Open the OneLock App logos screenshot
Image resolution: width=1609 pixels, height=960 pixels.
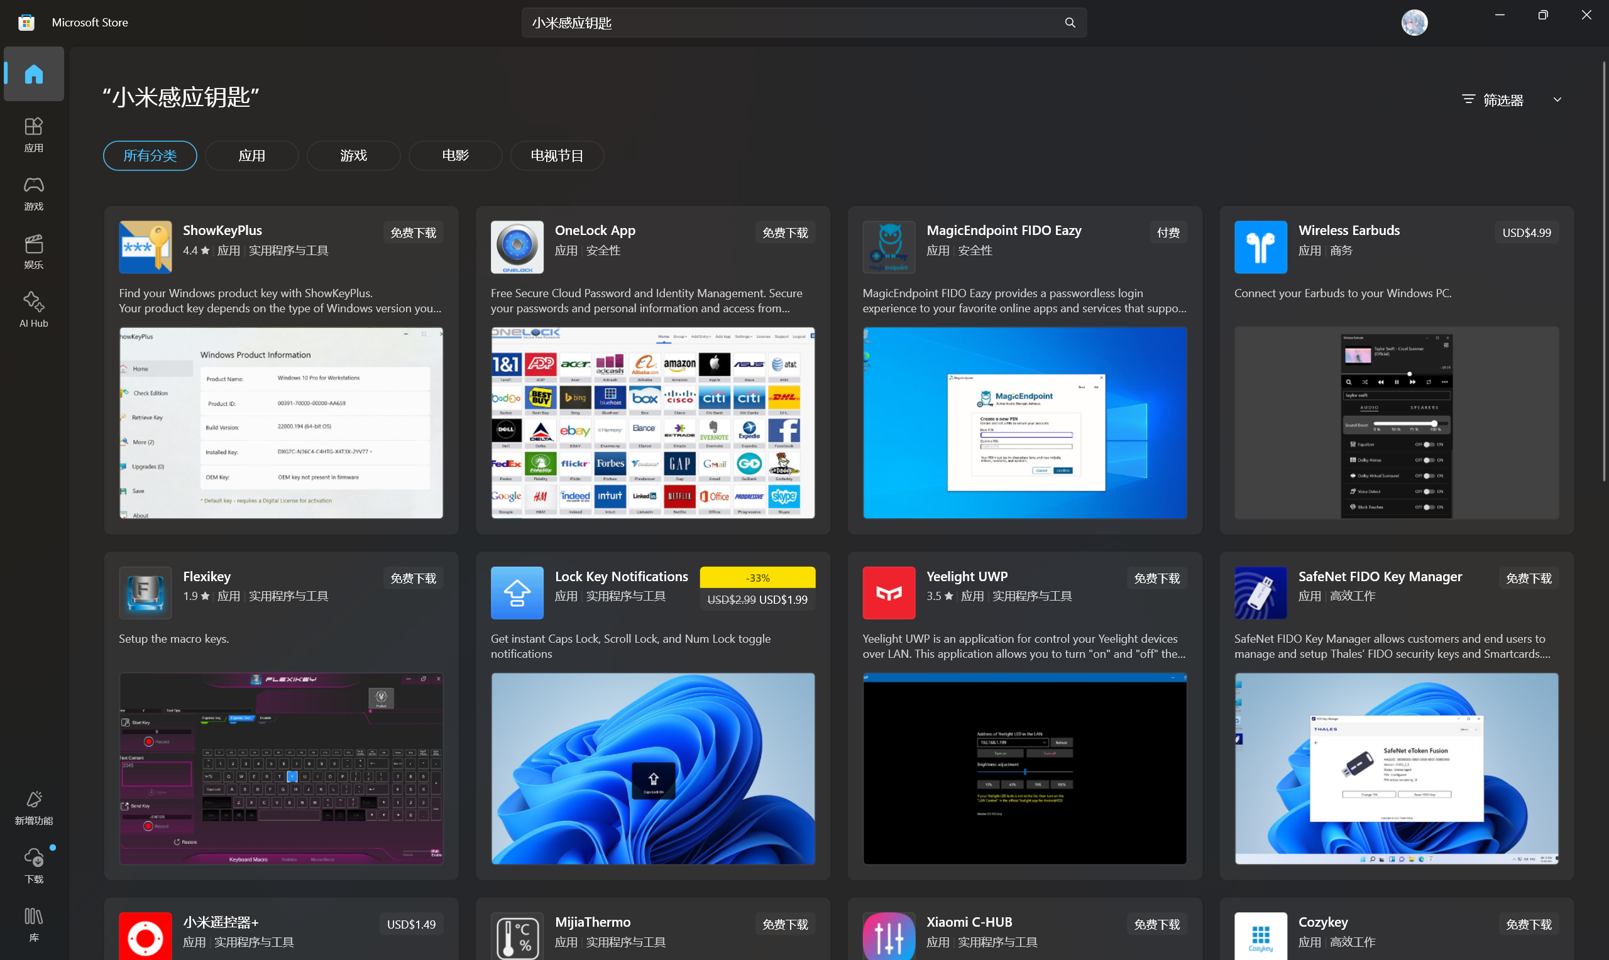tap(653, 423)
